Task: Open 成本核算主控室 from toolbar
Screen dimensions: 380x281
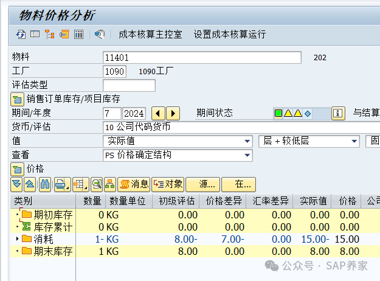Action: 150,34
